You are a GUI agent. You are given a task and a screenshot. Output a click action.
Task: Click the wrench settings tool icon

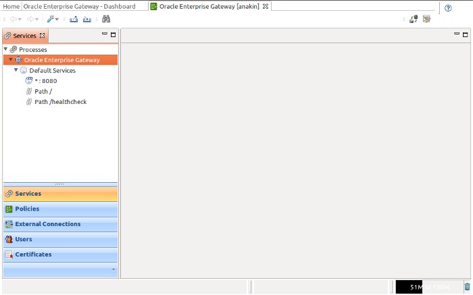pos(51,19)
